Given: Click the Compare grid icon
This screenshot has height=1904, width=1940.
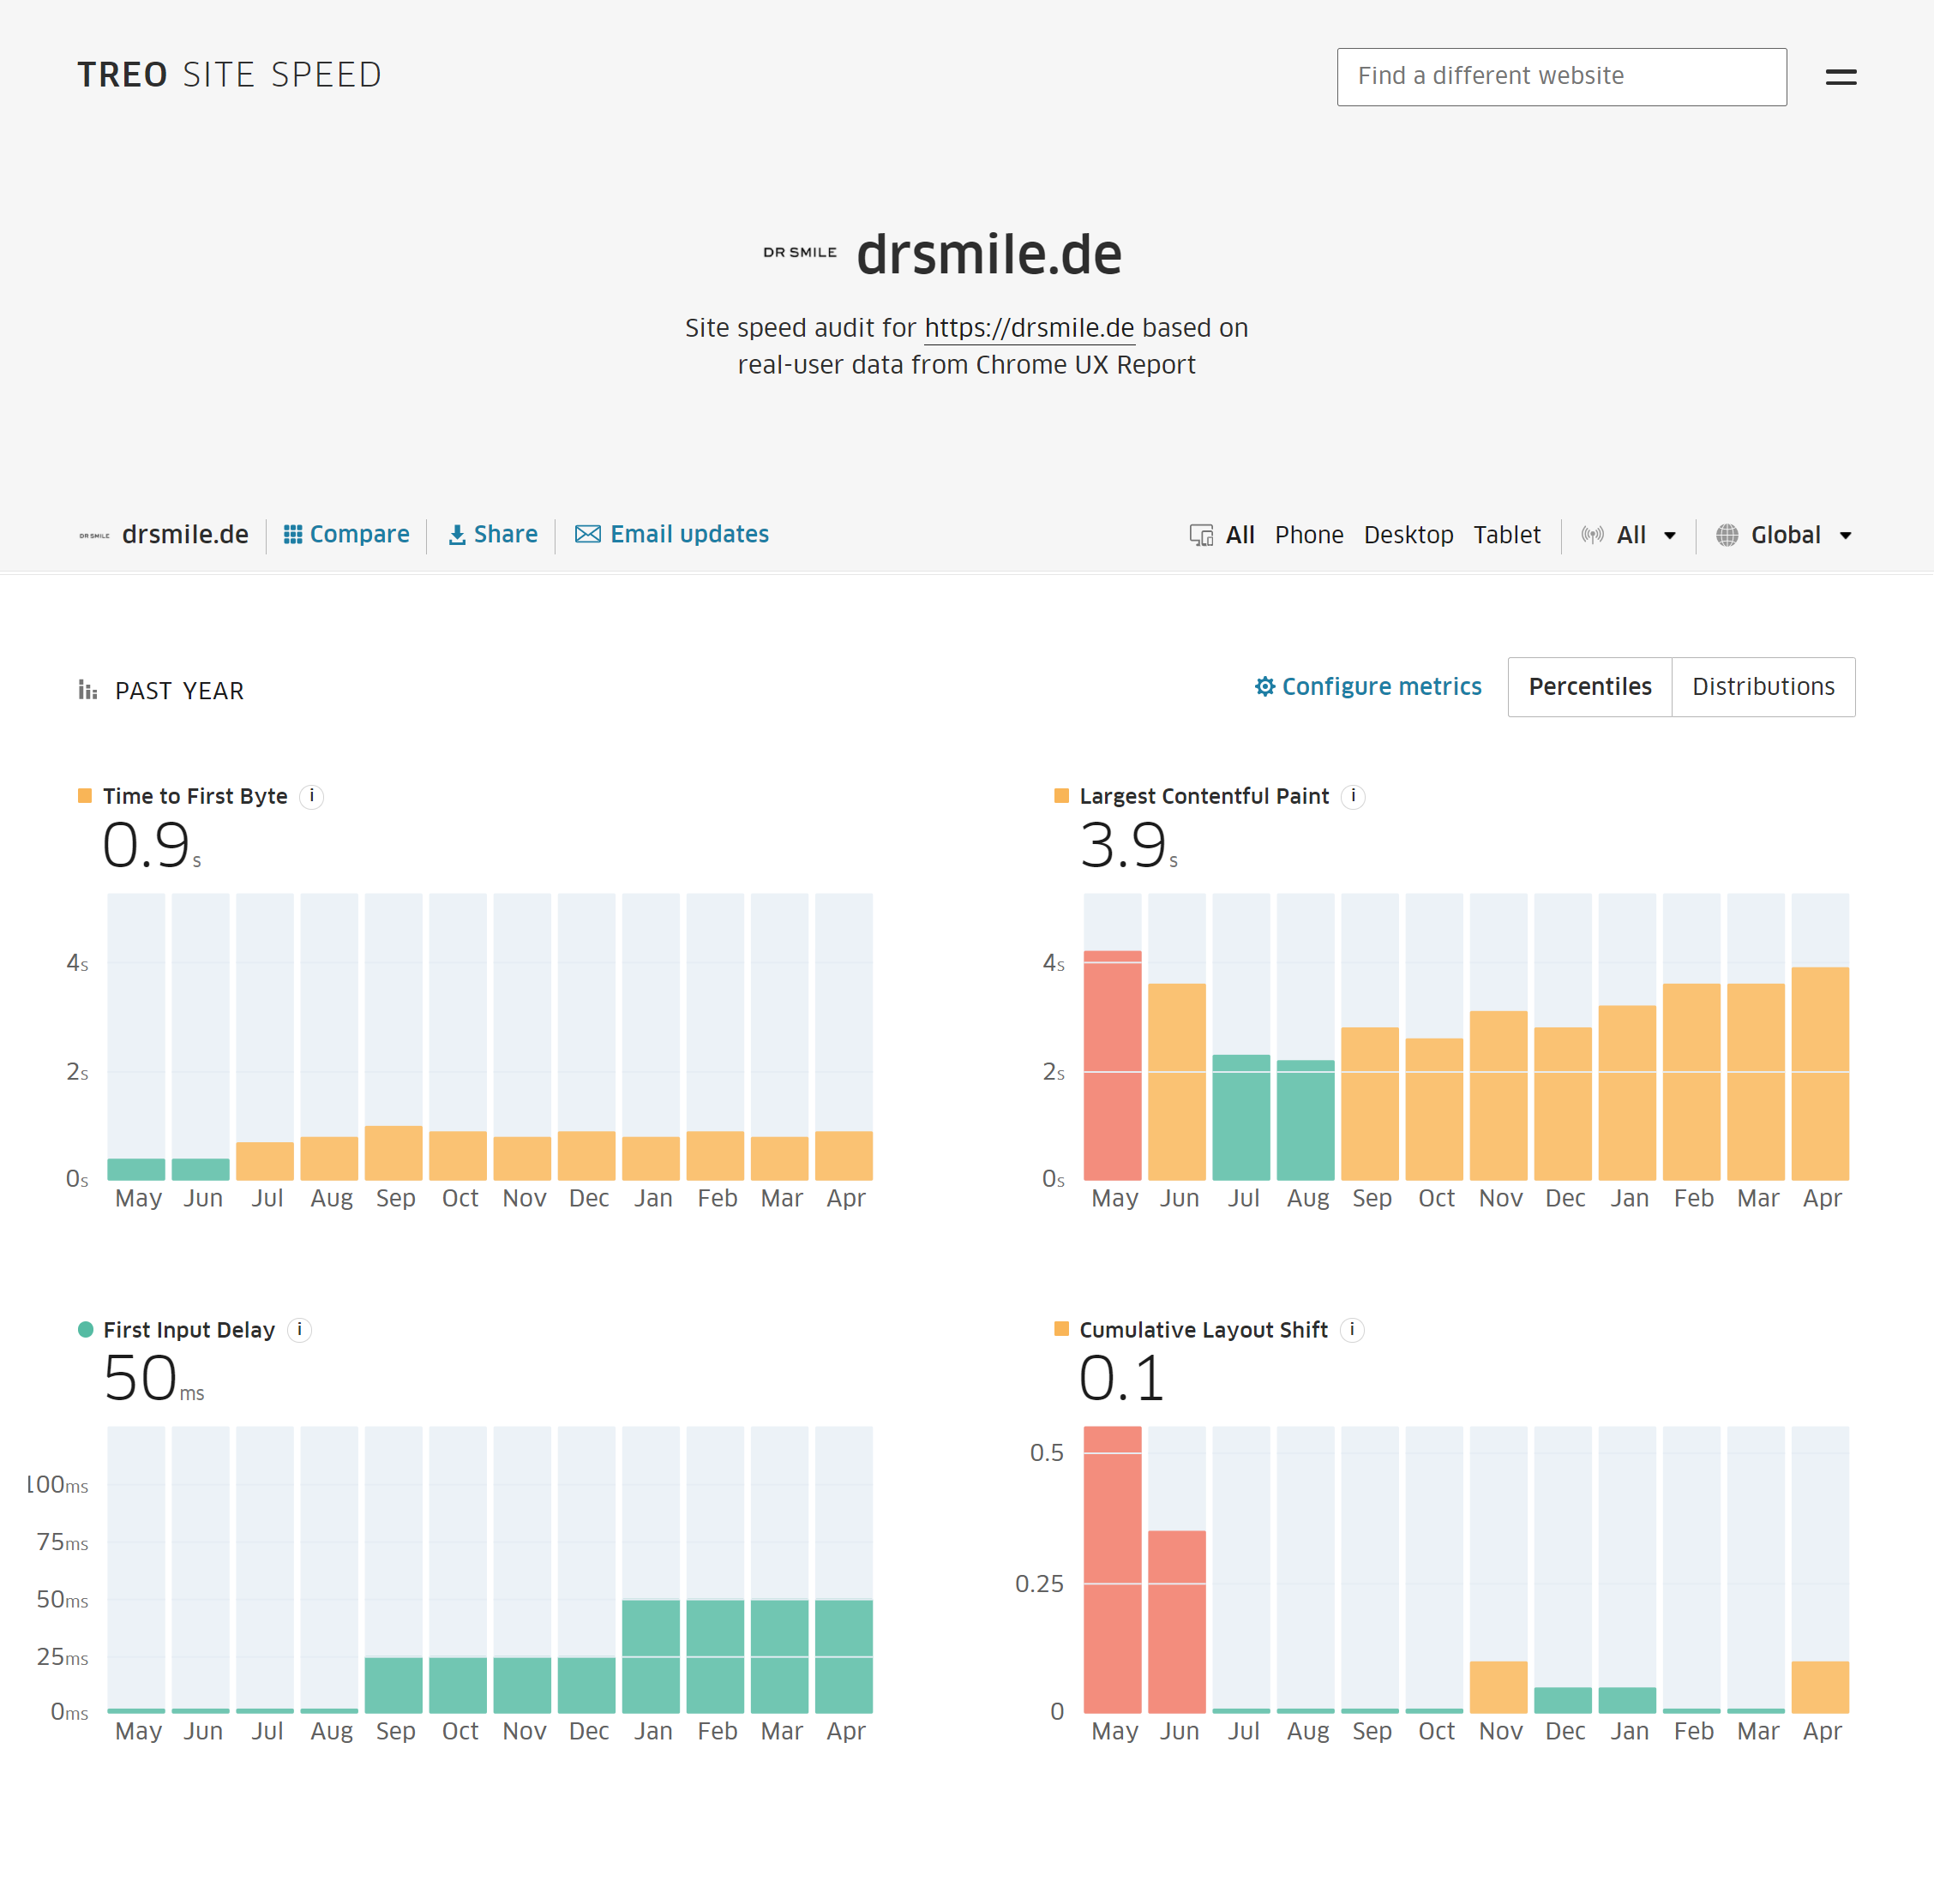Looking at the screenshot, I should (293, 536).
